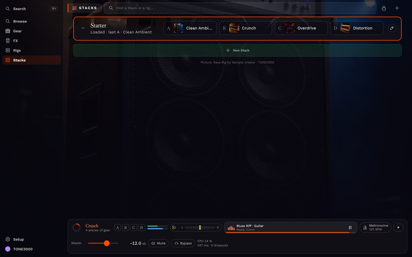Mute the audio output
The height and width of the screenshot is (257, 412).
click(x=158, y=243)
